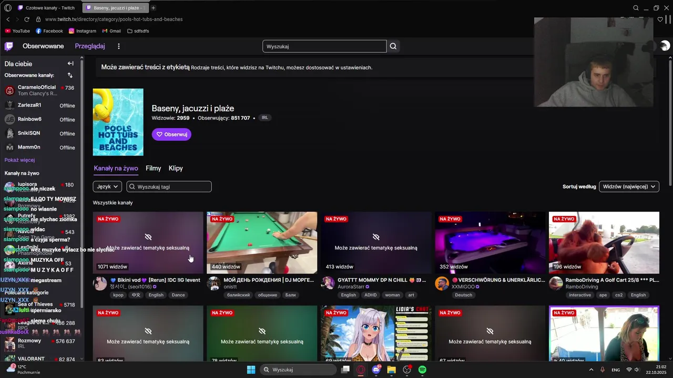Click the Twitch Wyszukaj search field
673x378 pixels.
point(324,46)
